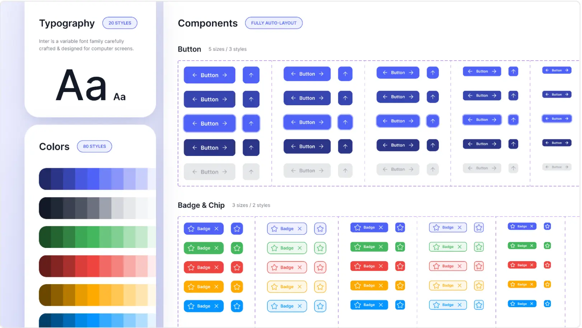Click the star icon inside the yellow Badge chip

point(191,287)
